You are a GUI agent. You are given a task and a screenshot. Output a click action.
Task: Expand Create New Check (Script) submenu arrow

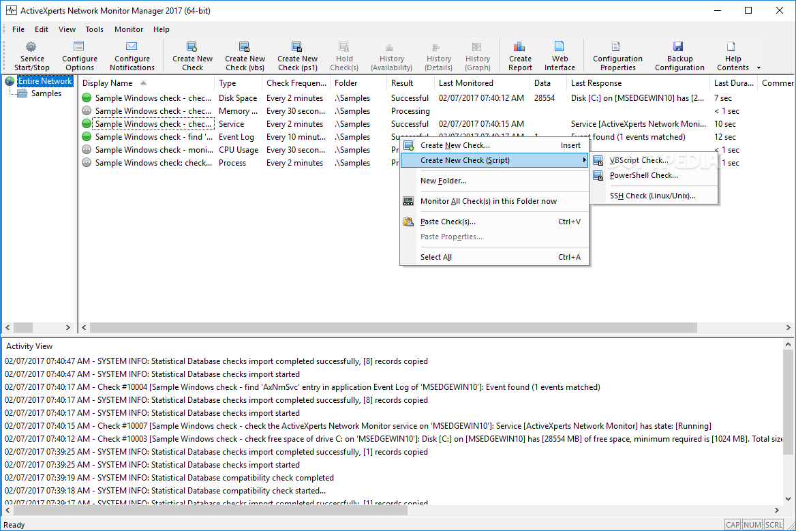pyautogui.click(x=584, y=160)
